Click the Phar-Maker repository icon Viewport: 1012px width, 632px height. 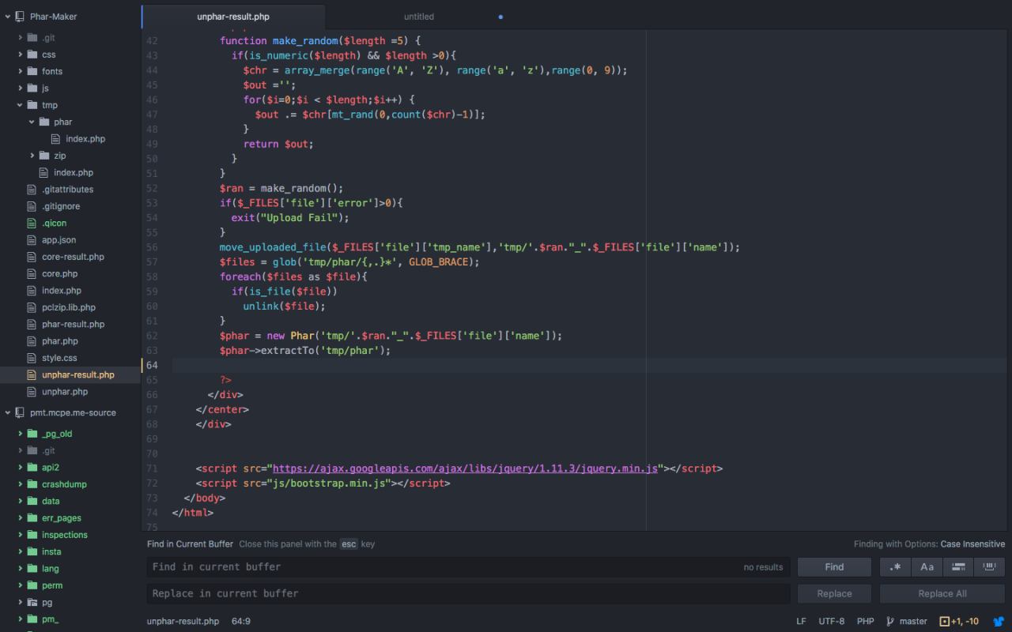(20, 17)
